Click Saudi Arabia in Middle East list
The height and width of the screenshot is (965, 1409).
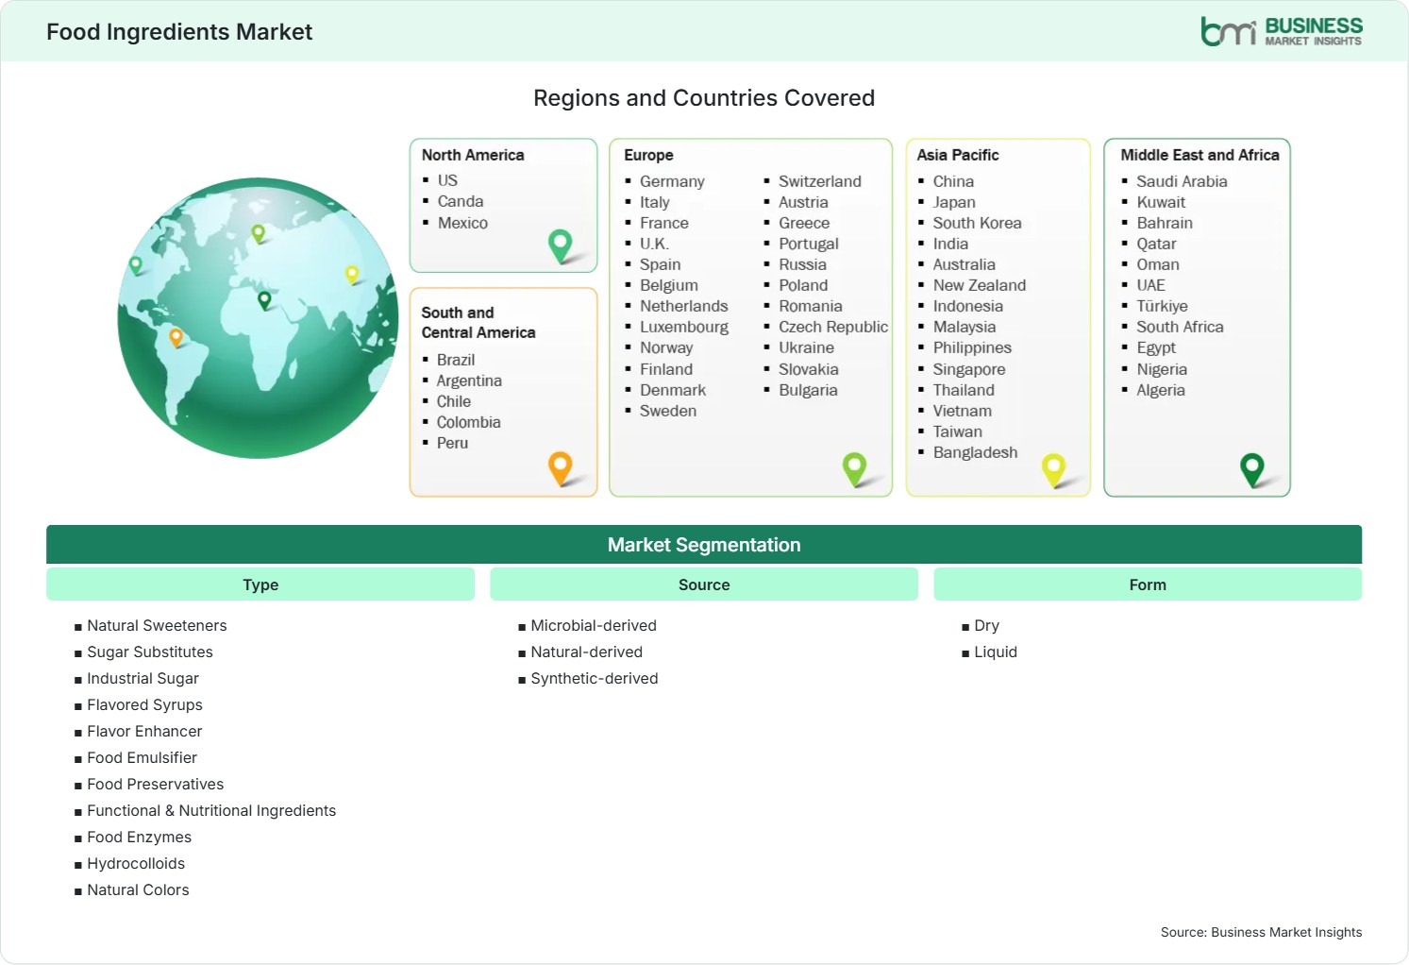(1182, 181)
